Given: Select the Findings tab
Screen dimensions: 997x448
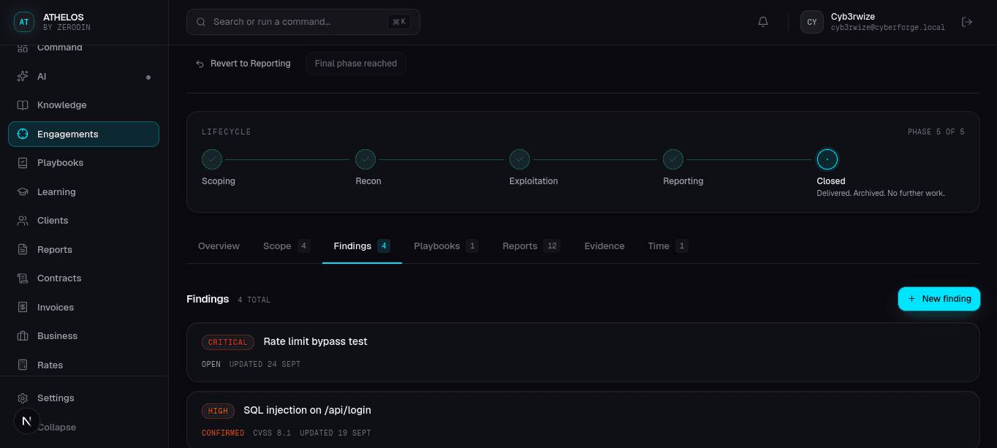Looking at the screenshot, I should click(x=362, y=246).
